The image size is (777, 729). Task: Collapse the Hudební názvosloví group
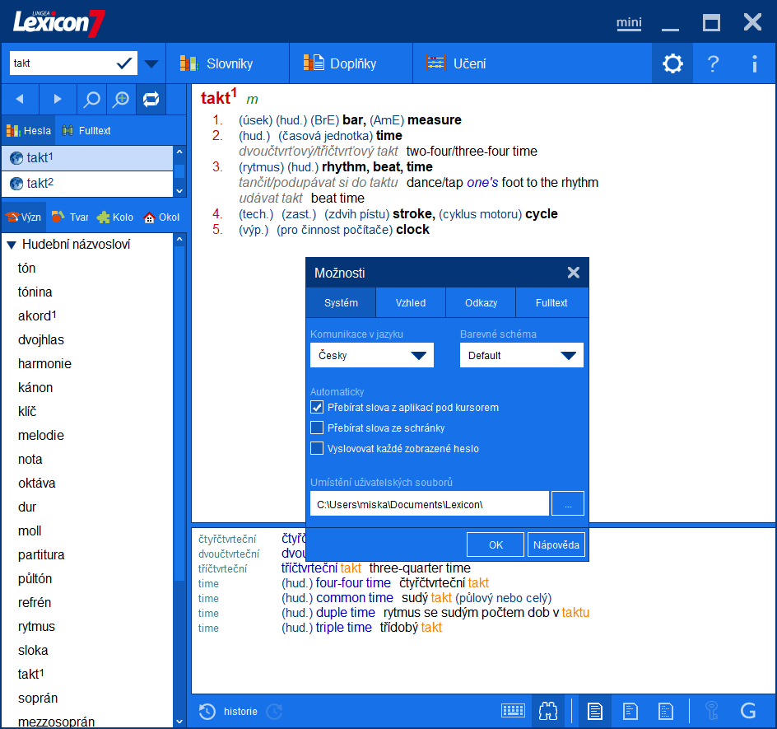point(12,245)
